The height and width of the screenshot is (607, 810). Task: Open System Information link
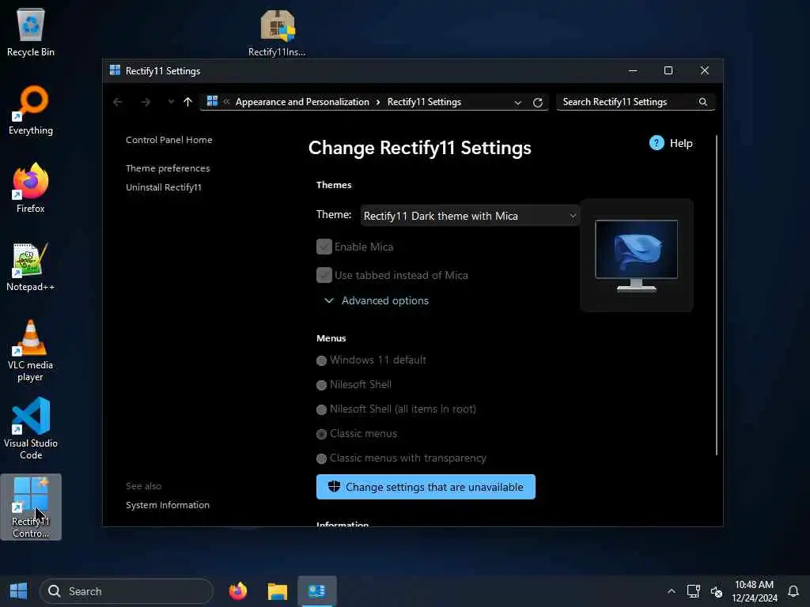coord(168,505)
